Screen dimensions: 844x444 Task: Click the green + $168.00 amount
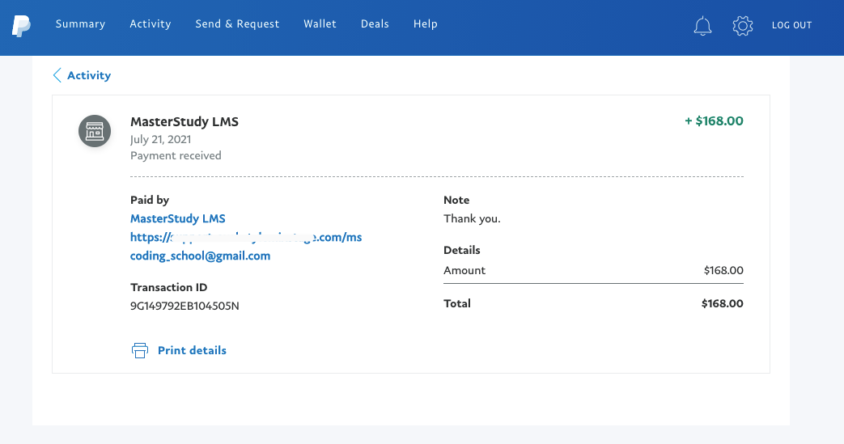tap(714, 121)
